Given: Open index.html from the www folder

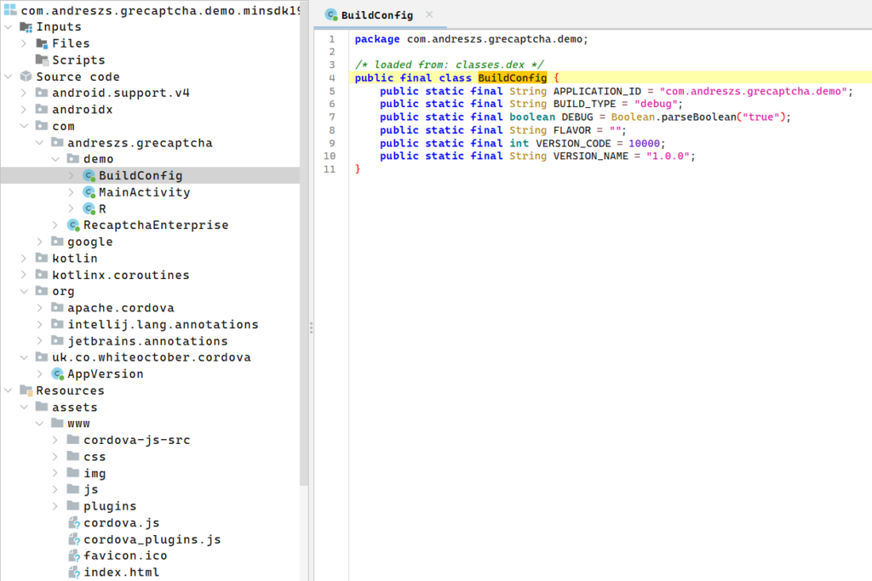Looking at the screenshot, I should tap(121, 572).
